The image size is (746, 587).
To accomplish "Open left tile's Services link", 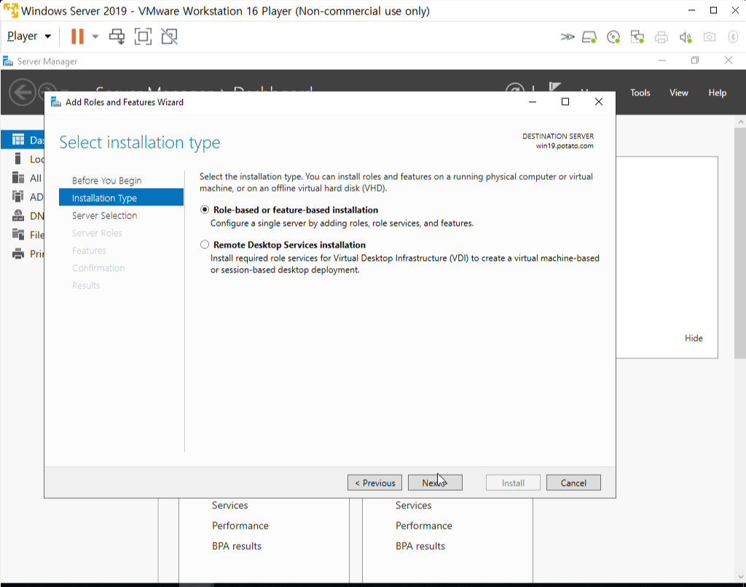I will coord(229,505).
